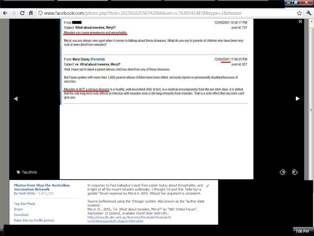Click '1 of 2,331' photo counter

46,193
